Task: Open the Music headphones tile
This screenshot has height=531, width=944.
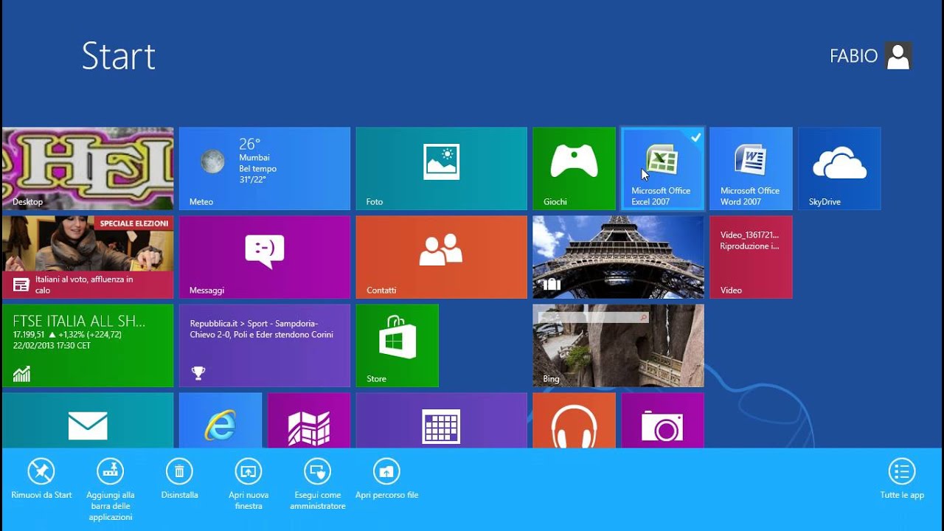Action: [575, 420]
